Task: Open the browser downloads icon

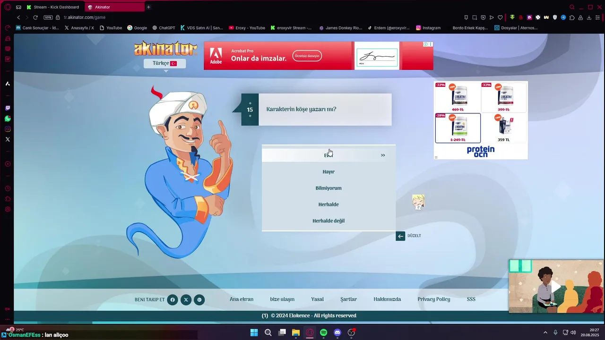Action: coord(589,17)
